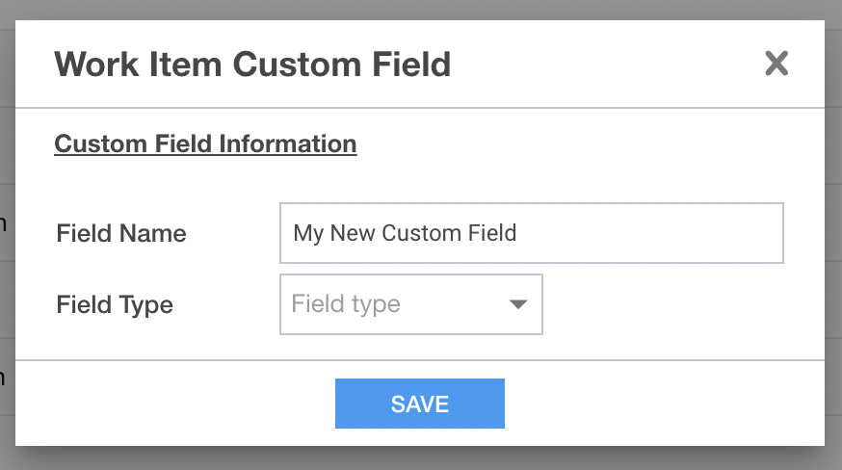
Task: Open the Custom Field Information link
Action: (205, 144)
